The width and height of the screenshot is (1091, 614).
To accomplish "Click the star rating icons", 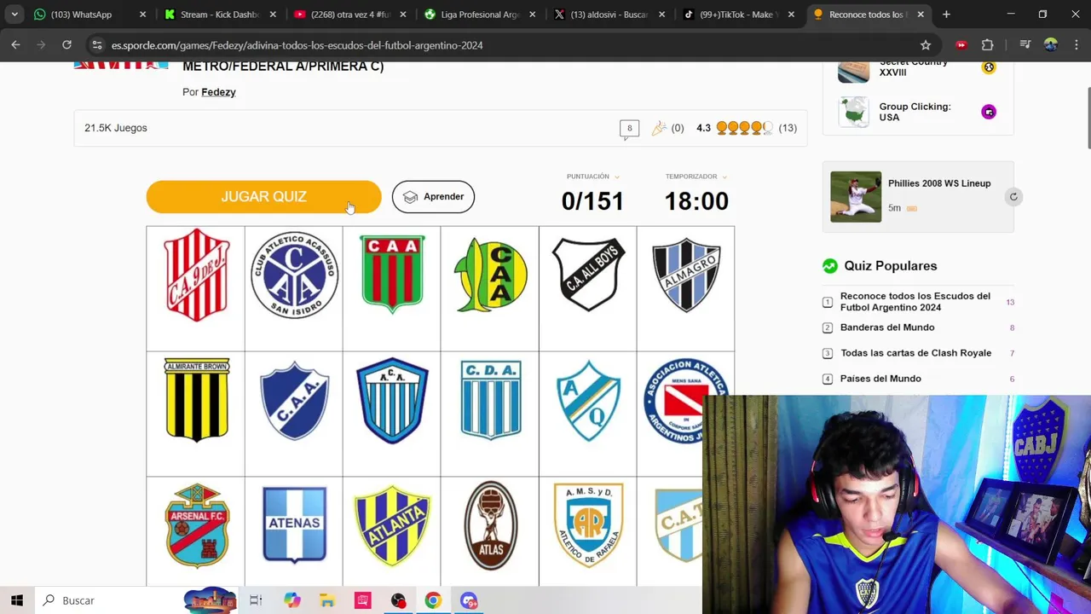I will (x=744, y=128).
